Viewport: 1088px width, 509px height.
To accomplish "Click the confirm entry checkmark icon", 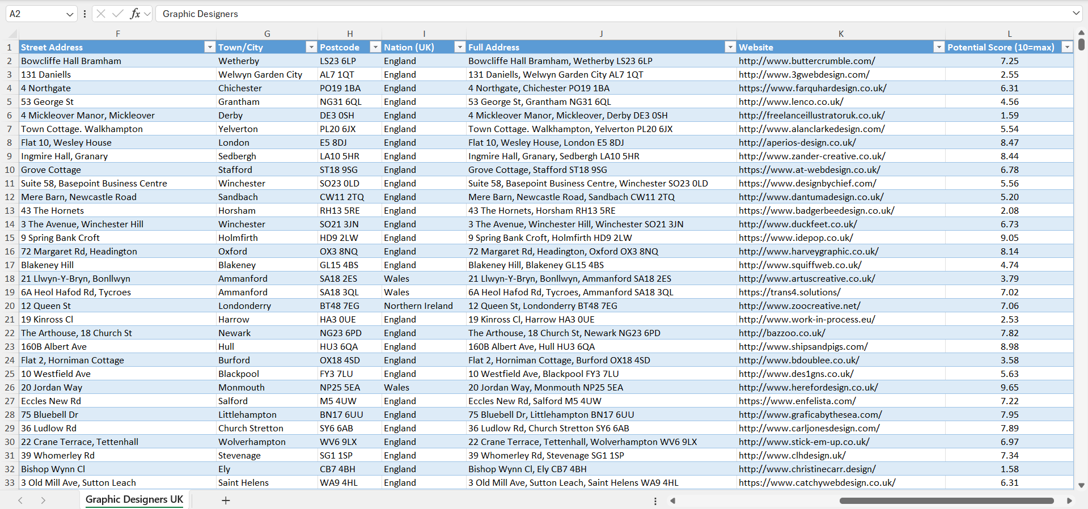I will point(118,14).
